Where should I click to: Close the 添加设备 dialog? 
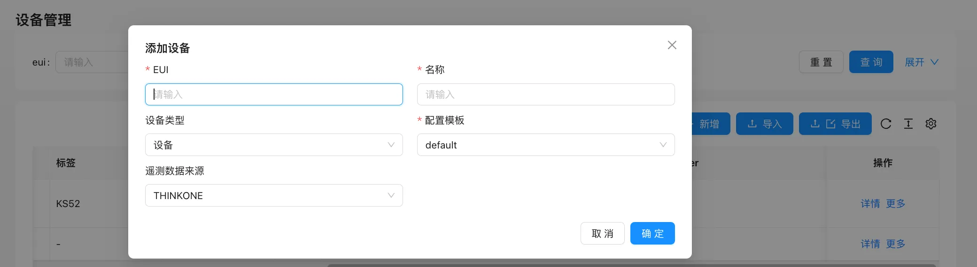[x=672, y=45]
